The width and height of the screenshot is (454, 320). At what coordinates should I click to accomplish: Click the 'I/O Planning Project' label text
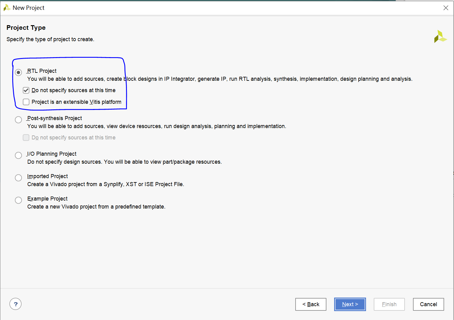[x=52, y=154]
